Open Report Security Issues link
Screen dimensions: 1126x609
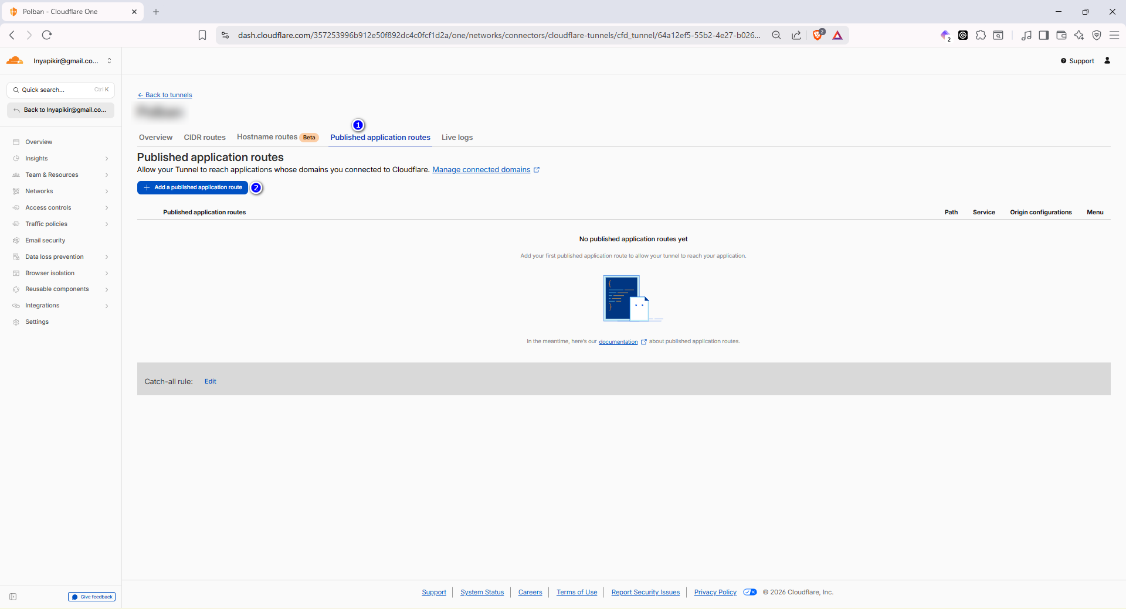(646, 592)
